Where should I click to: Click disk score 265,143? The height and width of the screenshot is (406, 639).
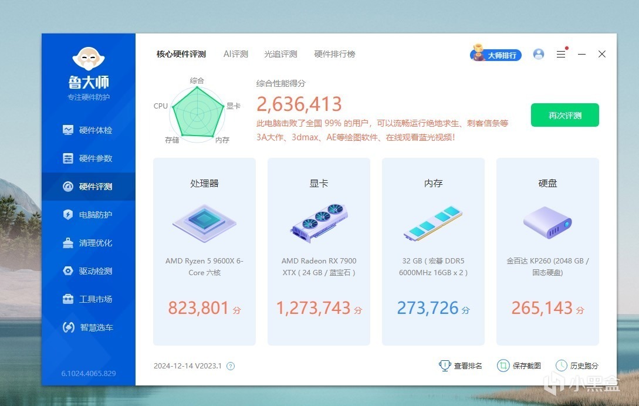point(542,308)
